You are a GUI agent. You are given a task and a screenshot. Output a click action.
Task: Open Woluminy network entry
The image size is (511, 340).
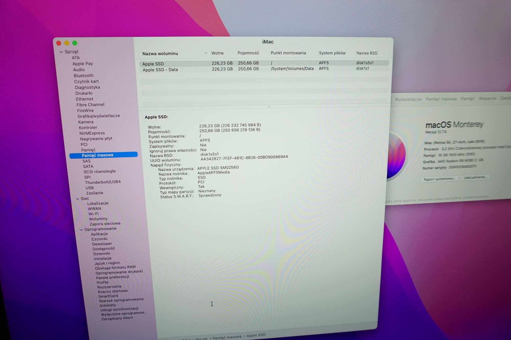tap(98, 219)
